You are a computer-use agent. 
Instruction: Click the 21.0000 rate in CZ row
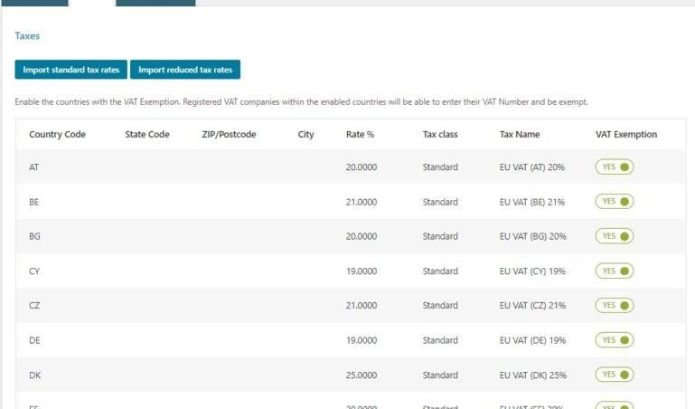362,306
